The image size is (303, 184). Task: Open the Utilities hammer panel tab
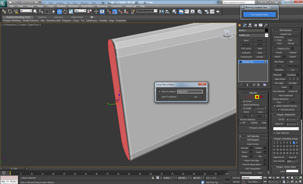point(266,25)
